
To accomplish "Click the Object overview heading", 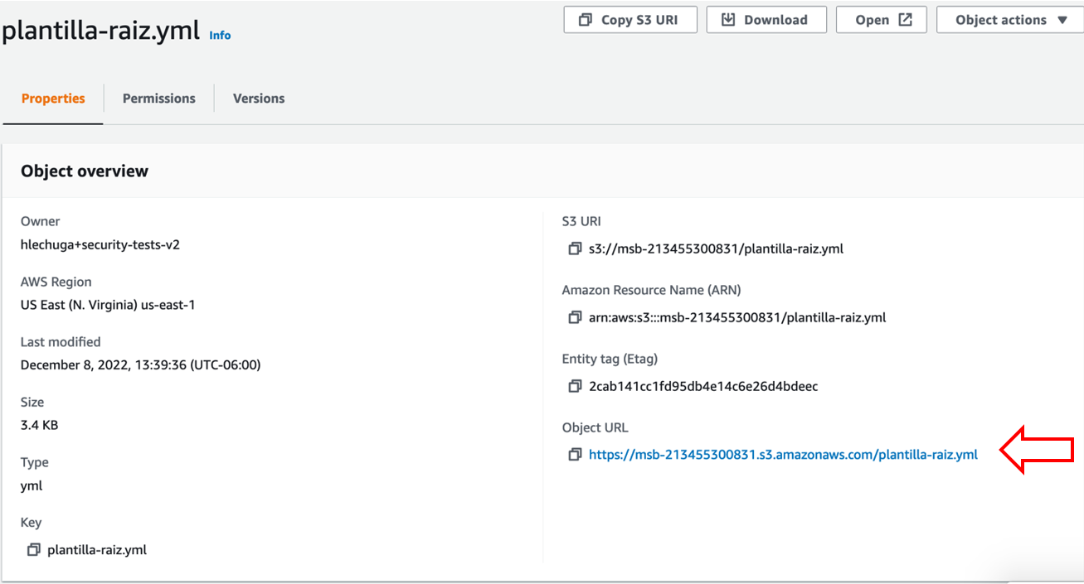I will click(x=85, y=171).
